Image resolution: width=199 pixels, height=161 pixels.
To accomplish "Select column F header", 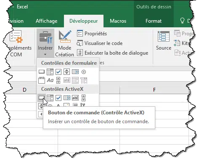I will click(x=154, y=90).
